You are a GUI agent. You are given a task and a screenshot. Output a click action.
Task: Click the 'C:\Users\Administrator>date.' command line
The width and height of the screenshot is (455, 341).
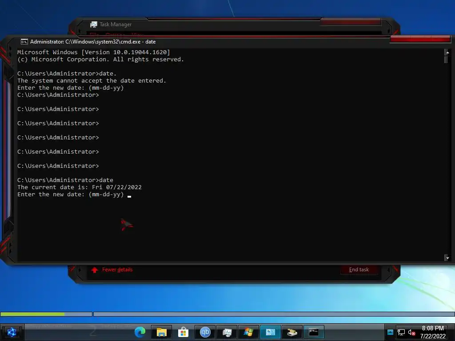(x=67, y=74)
